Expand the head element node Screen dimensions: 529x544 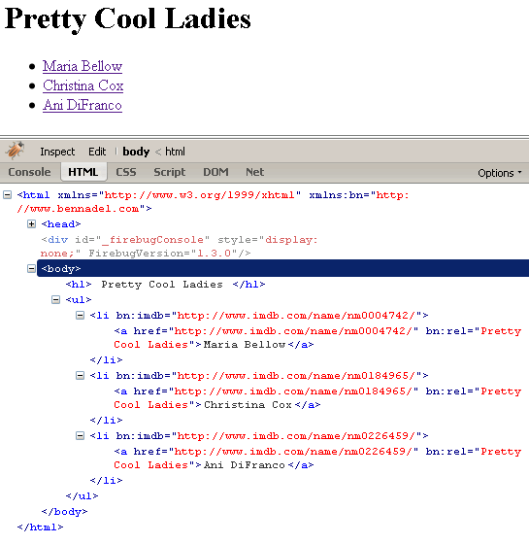coord(31,224)
